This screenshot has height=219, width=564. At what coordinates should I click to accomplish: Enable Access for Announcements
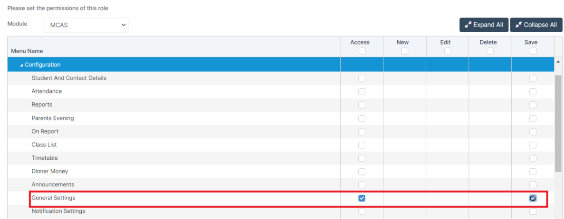(362, 185)
